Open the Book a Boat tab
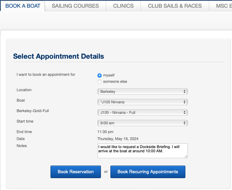Image resolution: width=232 pixels, height=190 pixels. pos(23,6)
